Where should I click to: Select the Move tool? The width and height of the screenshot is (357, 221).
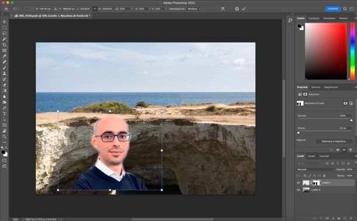pos(4,22)
